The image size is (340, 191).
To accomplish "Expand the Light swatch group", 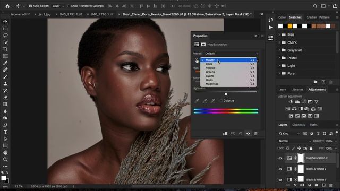I will click(x=279, y=65).
